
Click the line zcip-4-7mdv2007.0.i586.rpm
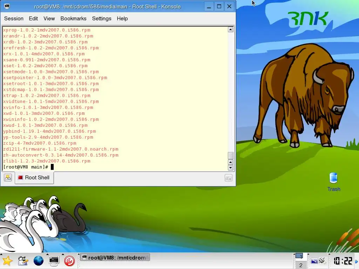[x=40, y=143]
